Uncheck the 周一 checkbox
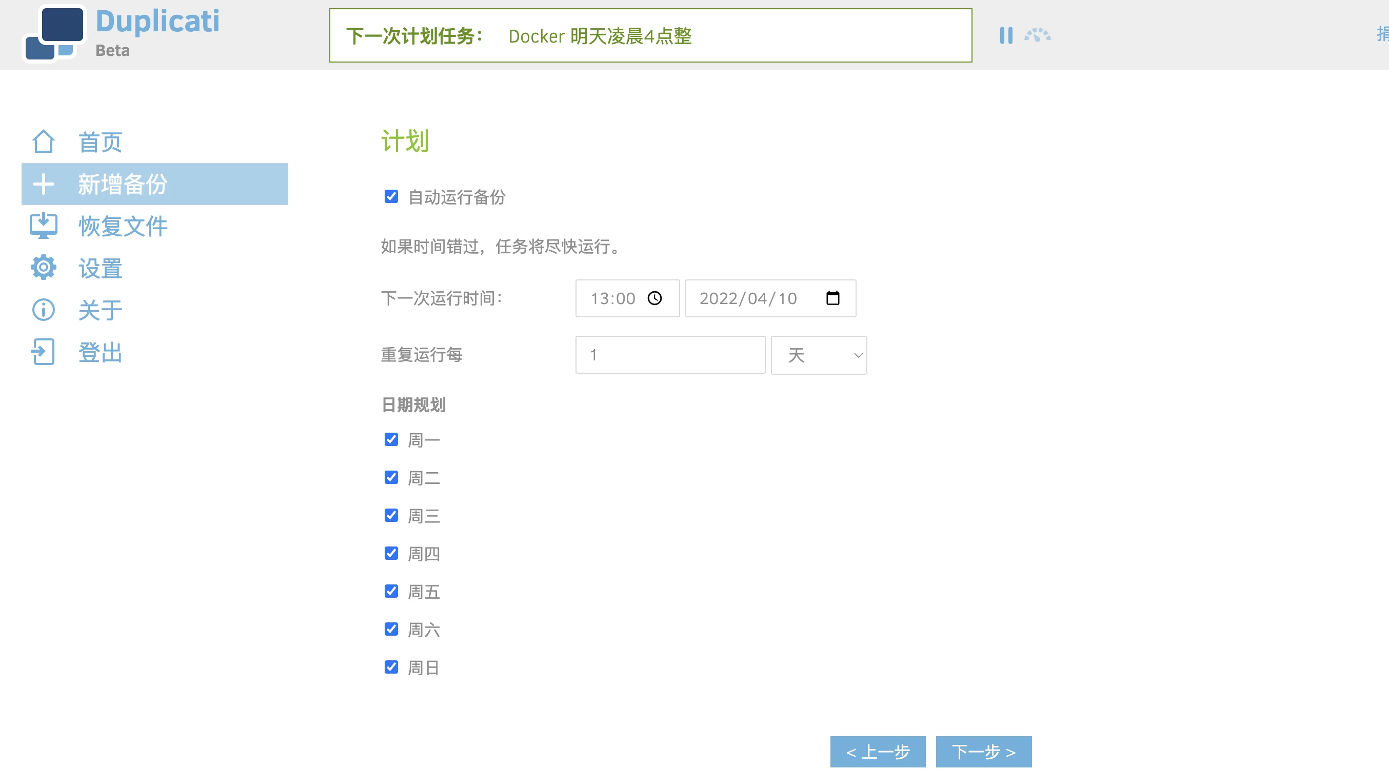 tap(391, 440)
